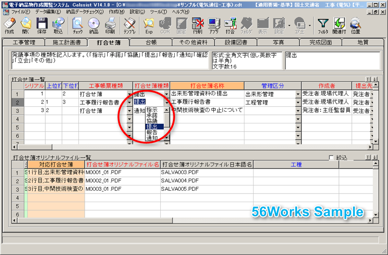Click the 関連付 association icon
388x255 pixels.
coord(339,26)
